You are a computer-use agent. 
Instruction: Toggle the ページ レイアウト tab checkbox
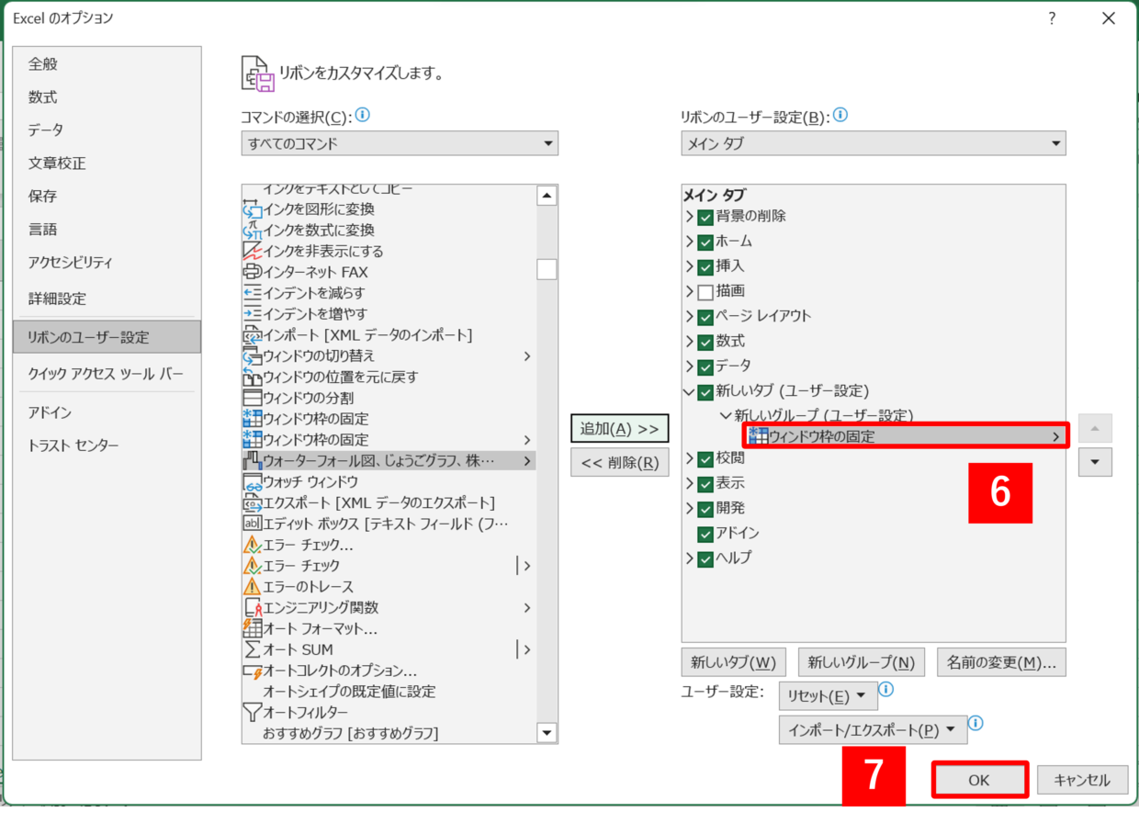point(705,317)
